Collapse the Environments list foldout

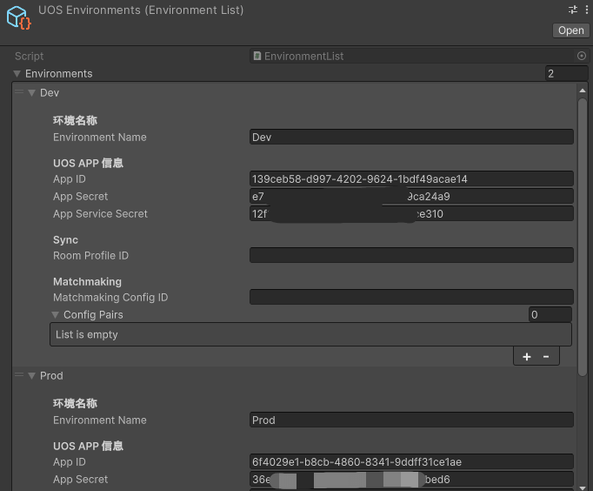(x=17, y=74)
